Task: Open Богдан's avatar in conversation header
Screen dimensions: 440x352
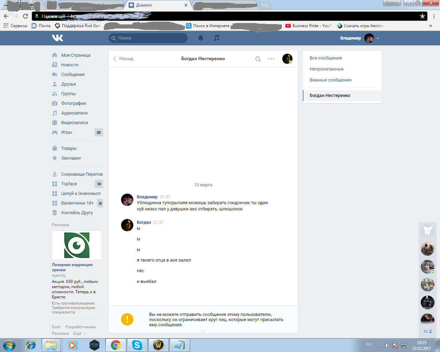Action: click(x=287, y=59)
